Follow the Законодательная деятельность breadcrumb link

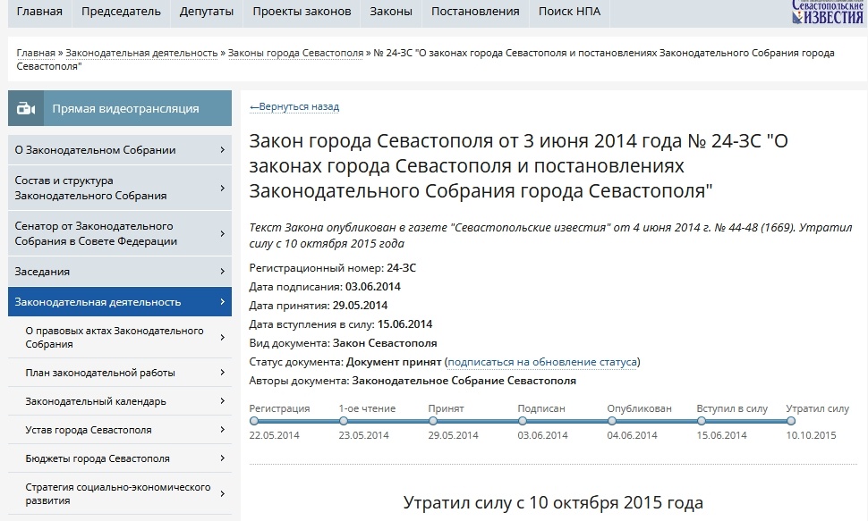point(141,53)
